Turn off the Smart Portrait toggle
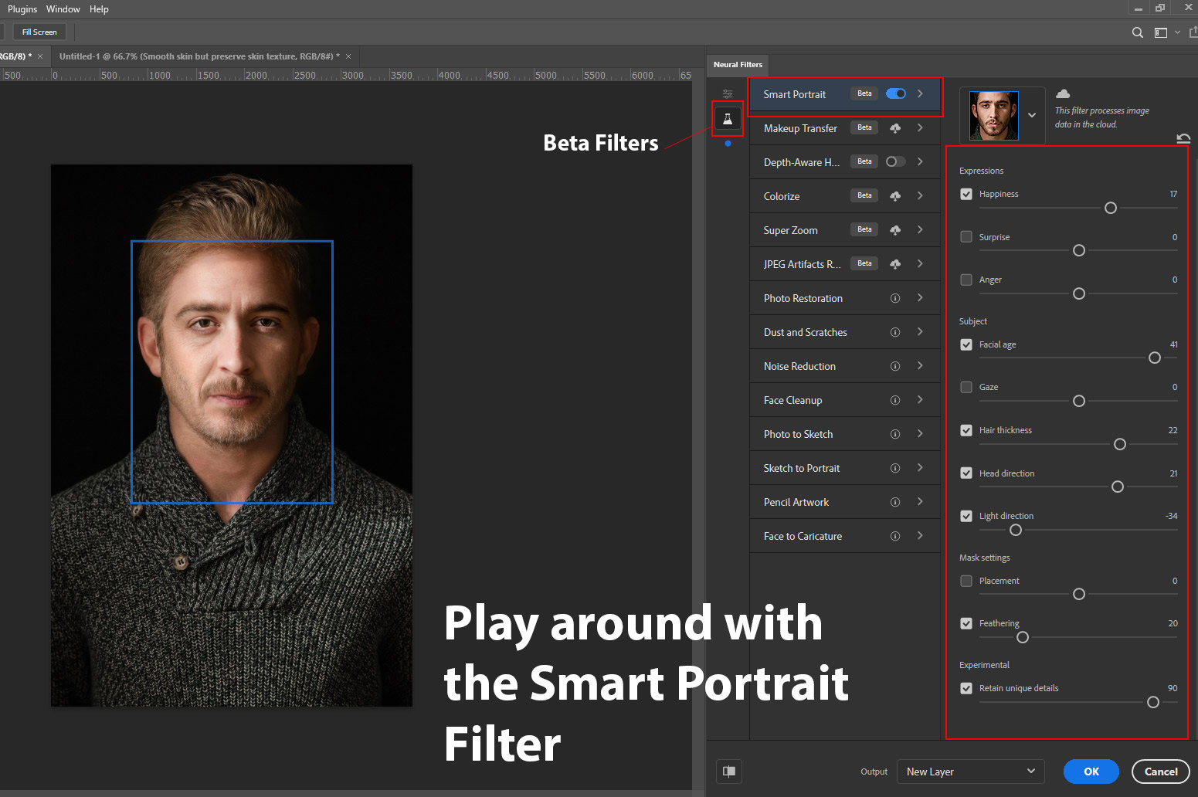Viewport: 1198px width, 797px height. point(896,93)
